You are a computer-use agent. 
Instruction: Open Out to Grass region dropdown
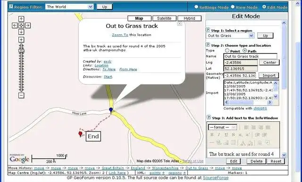click(x=230, y=36)
